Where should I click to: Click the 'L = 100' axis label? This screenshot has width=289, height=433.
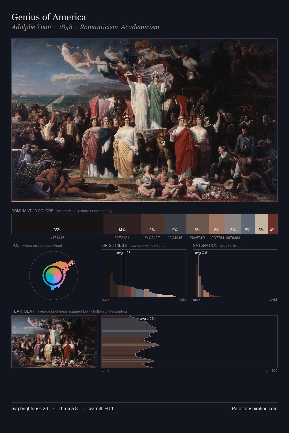pyautogui.click(x=271, y=371)
